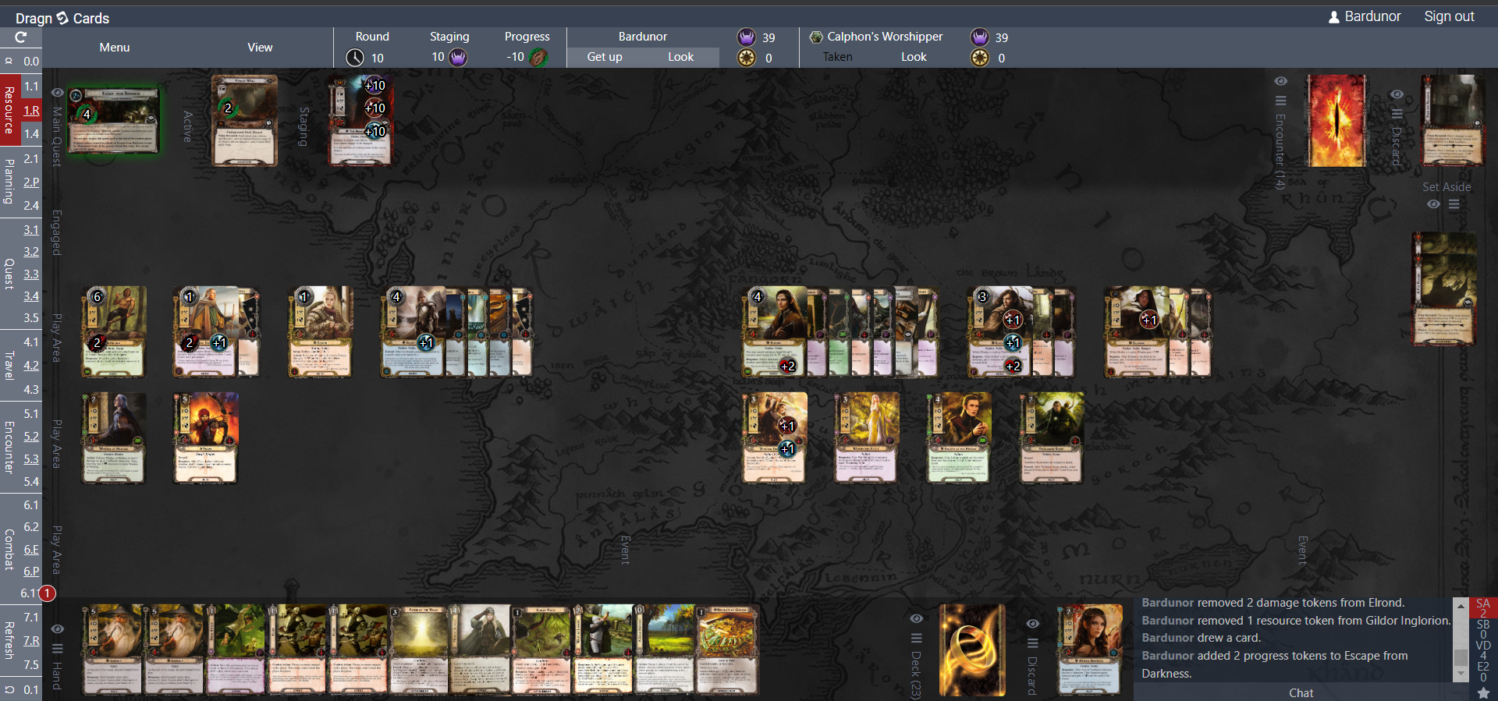Toggle the Main Quest eye icon
1498x701 pixels.
[58, 93]
